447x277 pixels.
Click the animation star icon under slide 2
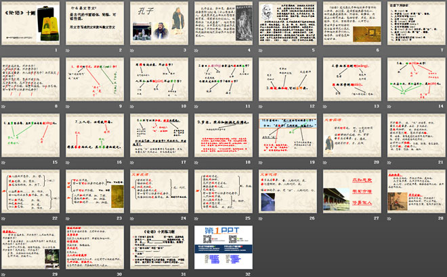pos(68,50)
